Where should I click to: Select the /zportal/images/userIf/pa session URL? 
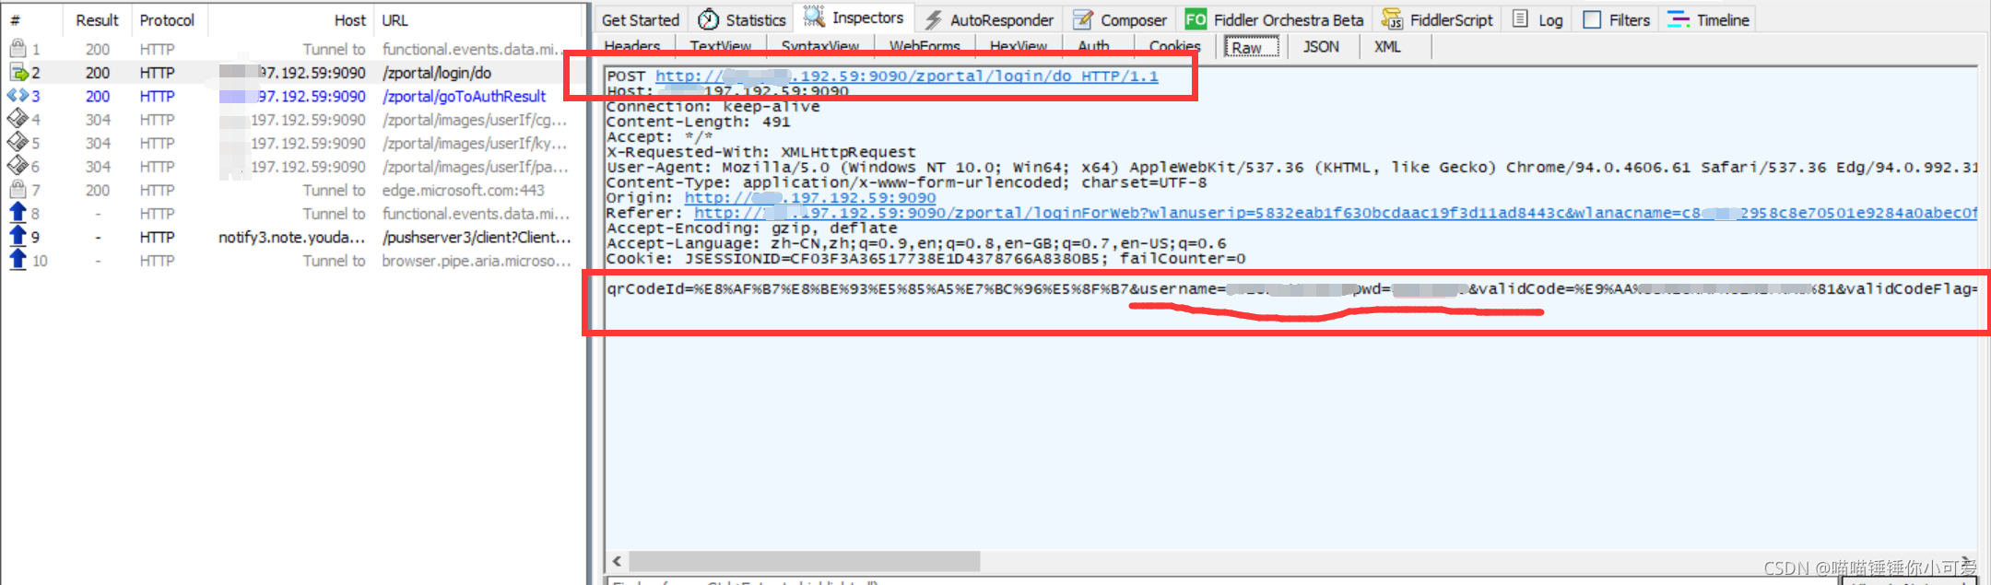pyautogui.click(x=475, y=167)
